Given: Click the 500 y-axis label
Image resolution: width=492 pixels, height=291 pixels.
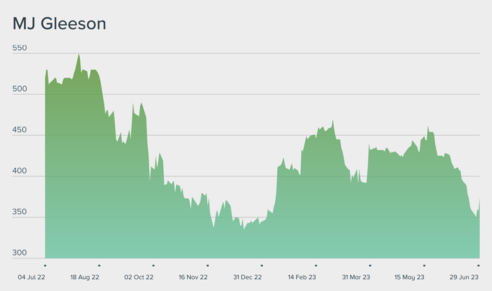Looking at the screenshot, I should click(x=20, y=89).
